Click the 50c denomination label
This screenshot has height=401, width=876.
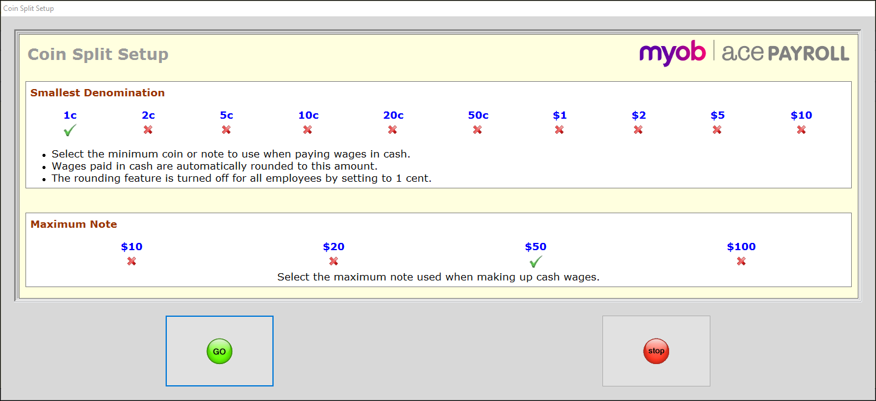(478, 115)
